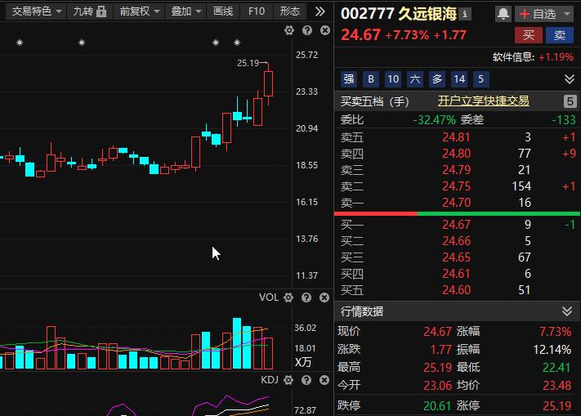Click the buy-sell ratio red-green bar
The image size is (581, 416).
coord(457,214)
